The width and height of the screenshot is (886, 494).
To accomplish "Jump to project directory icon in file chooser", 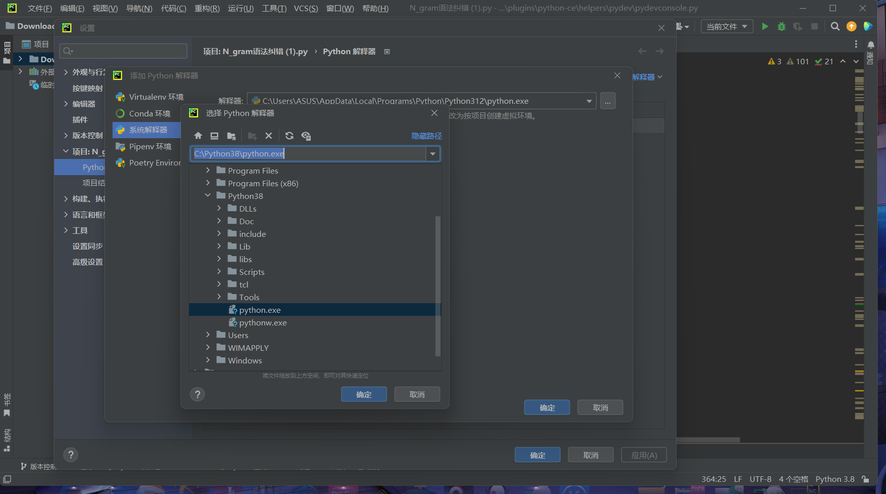I will (231, 136).
